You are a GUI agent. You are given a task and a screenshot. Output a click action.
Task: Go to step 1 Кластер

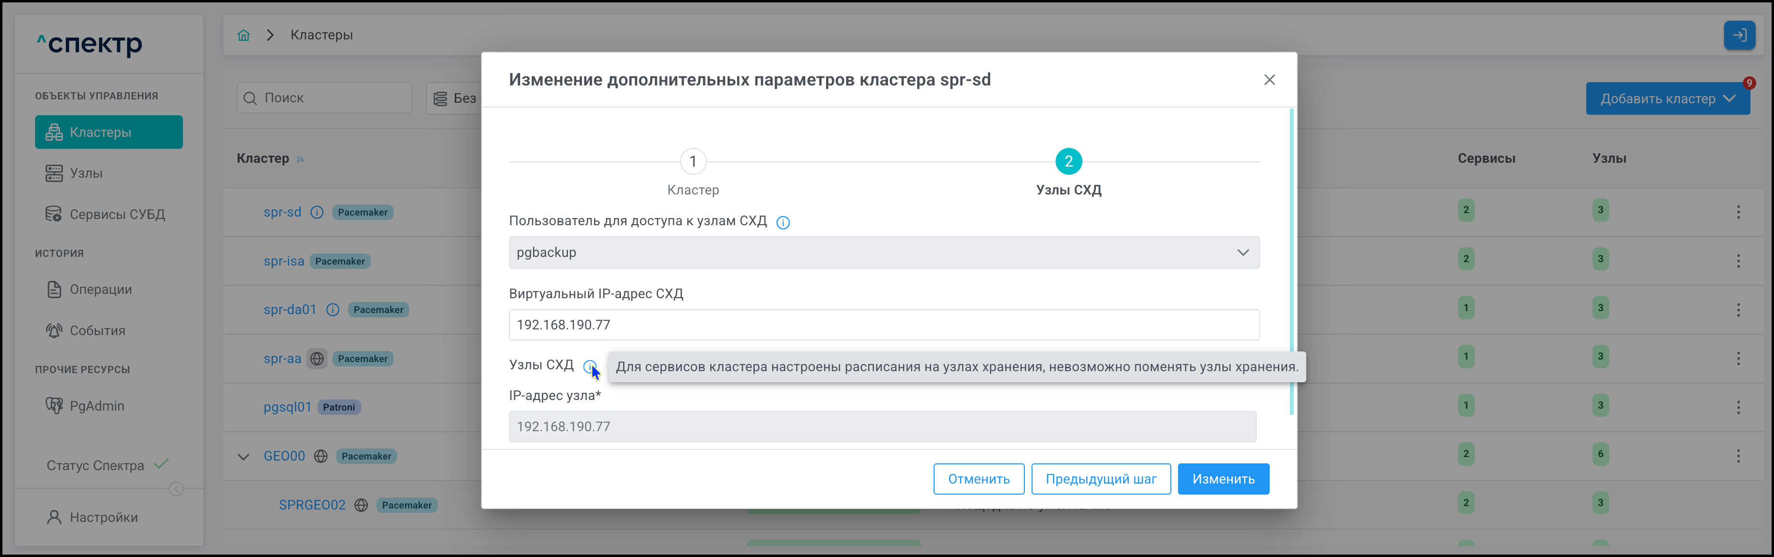pos(693,162)
